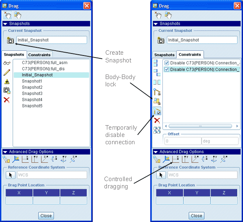The height and width of the screenshot is (222, 243).
Task: Click the point drag hand icon in right dialog
Action: pos(157,15)
